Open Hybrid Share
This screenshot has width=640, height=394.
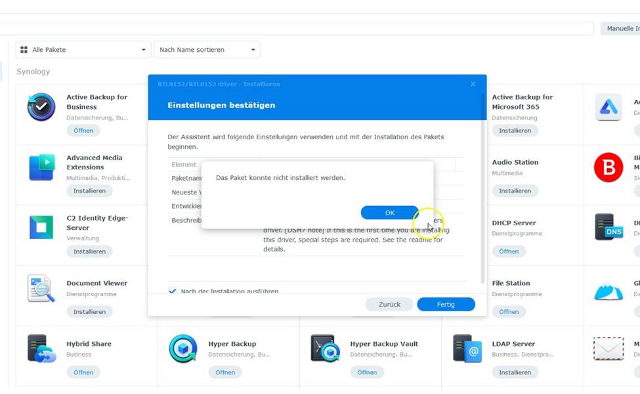[83, 372]
